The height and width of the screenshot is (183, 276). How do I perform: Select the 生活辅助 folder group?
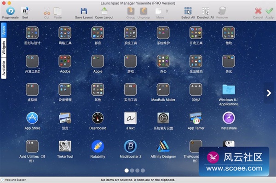point(196,61)
